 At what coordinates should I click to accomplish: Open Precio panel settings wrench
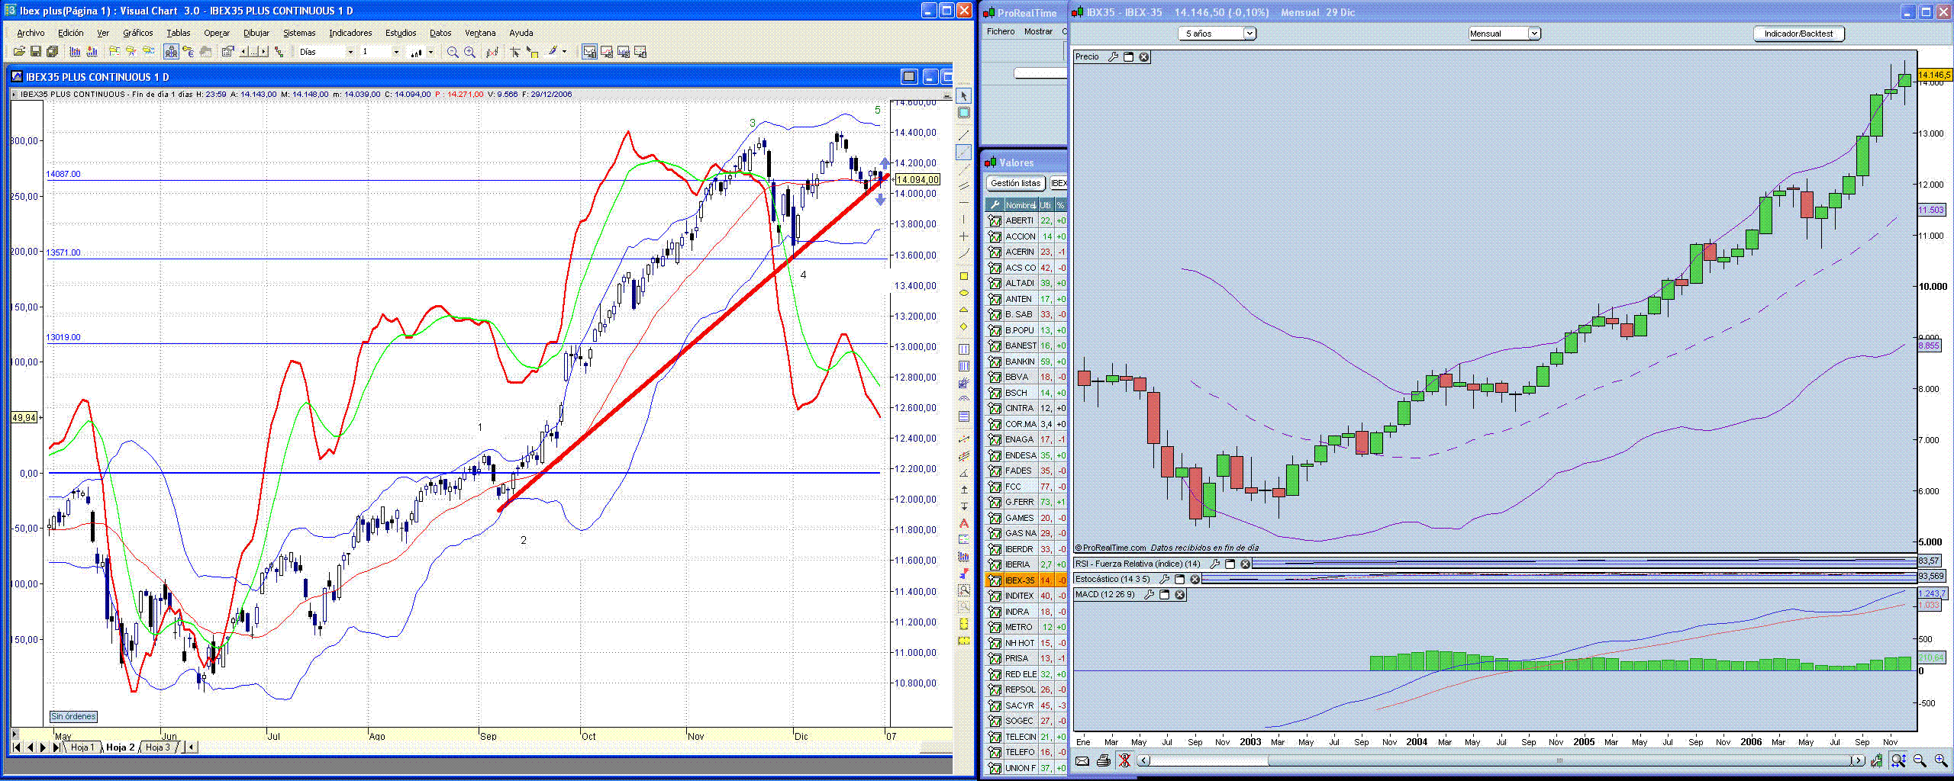(1114, 57)
